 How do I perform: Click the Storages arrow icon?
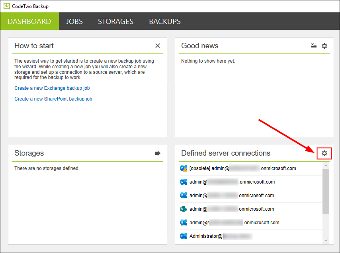click(158, 153)
